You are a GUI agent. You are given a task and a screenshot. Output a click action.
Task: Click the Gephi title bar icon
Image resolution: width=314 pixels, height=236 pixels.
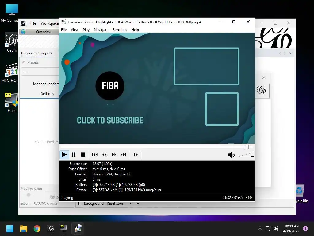click(23, 23)
